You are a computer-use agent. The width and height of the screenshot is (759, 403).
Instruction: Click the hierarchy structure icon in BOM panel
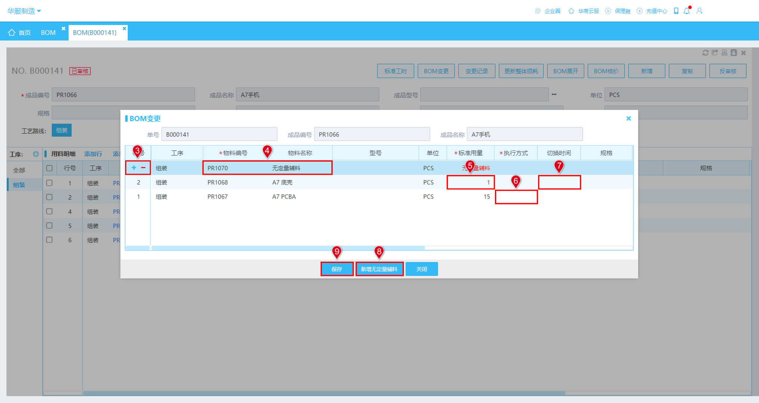724,53
